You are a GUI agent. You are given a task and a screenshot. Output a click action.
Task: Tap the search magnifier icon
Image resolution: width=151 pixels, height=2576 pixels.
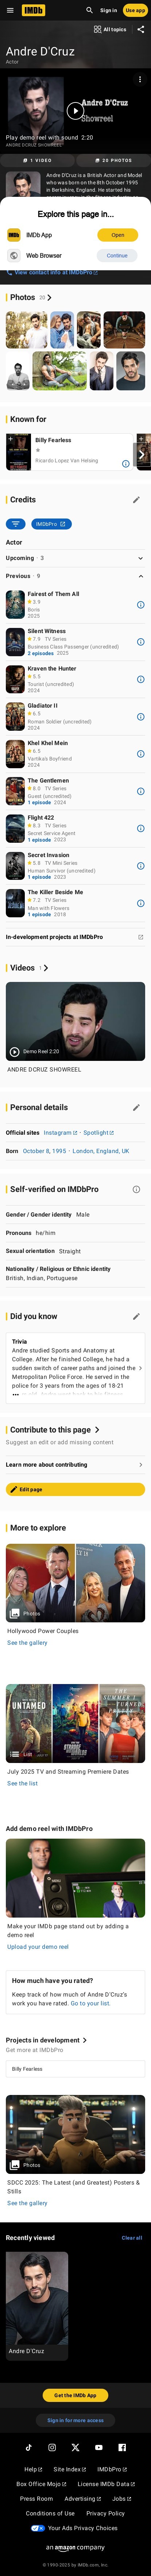[89, 10]
